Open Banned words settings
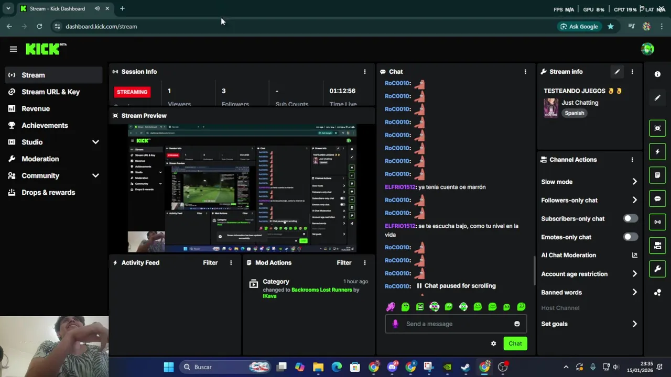671x377 pixels. (x=589, y=292)
